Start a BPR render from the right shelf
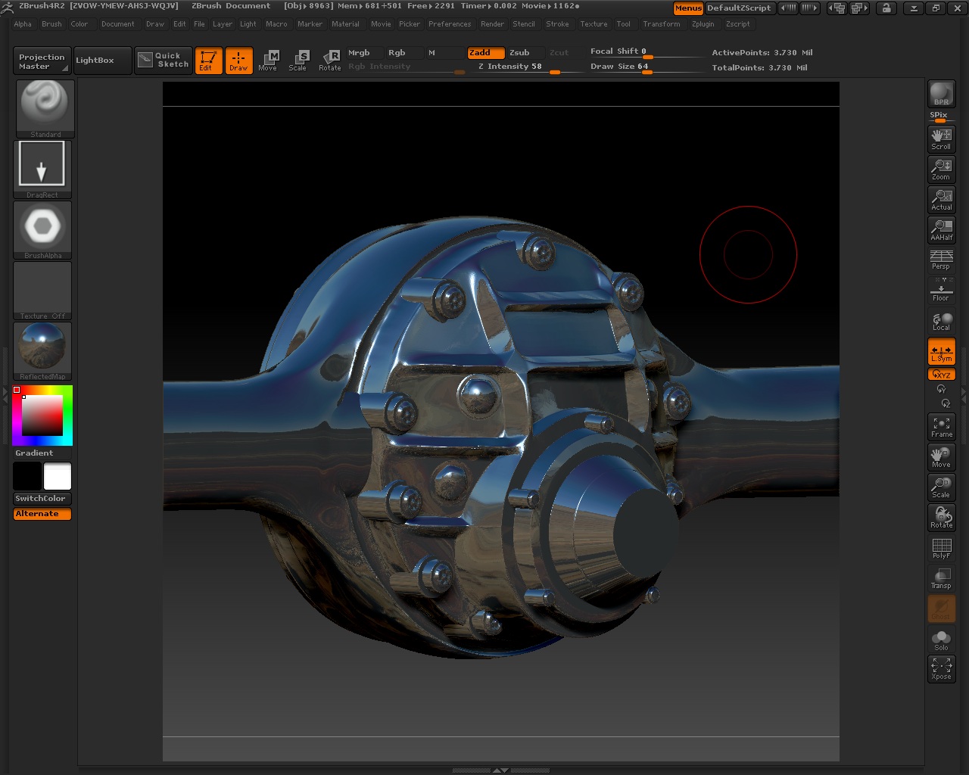The image size is (969, 775). point(941,91)
